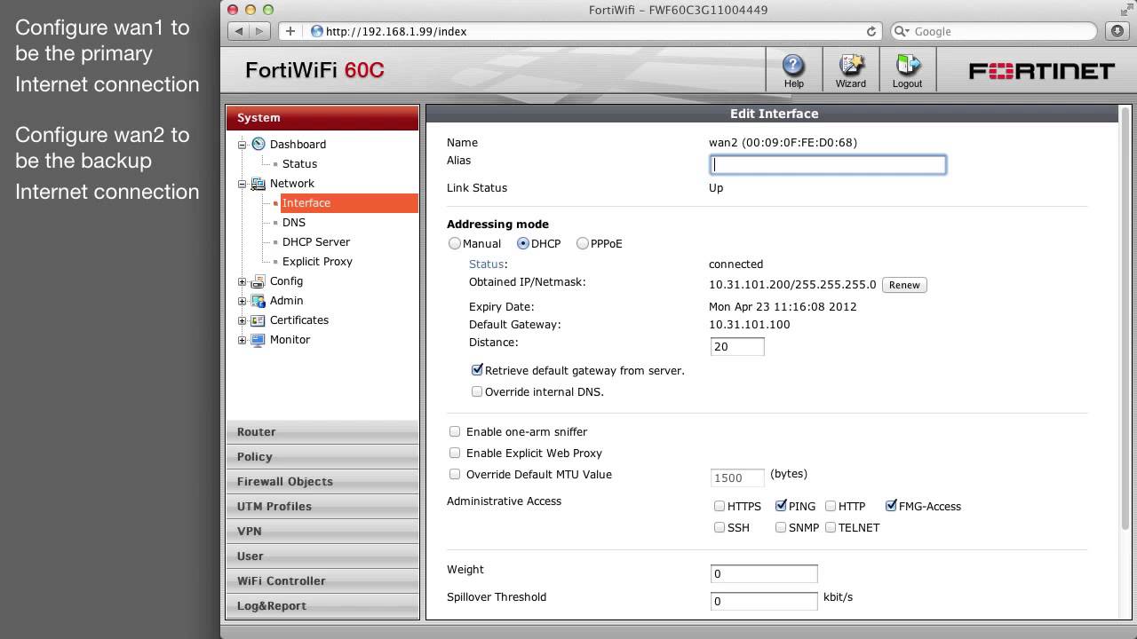
Task: Click the Dashboard tree icon
Action: coord(258,144)
